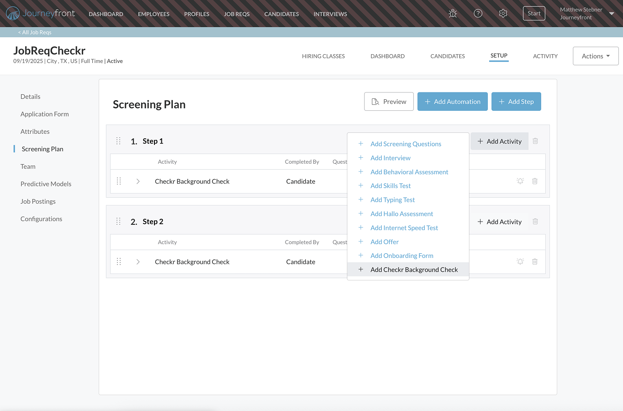Click the Add Step button
The height and width of the screenshot is (411, 623).
click(x=516, y=102)
